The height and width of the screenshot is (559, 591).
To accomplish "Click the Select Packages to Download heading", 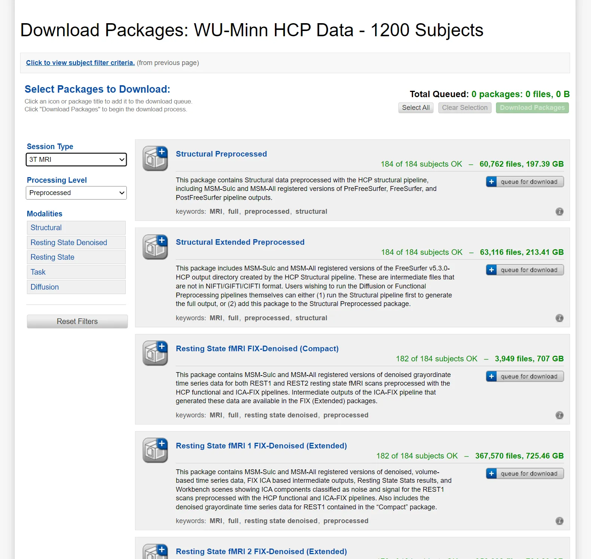I will coord(97,89).
